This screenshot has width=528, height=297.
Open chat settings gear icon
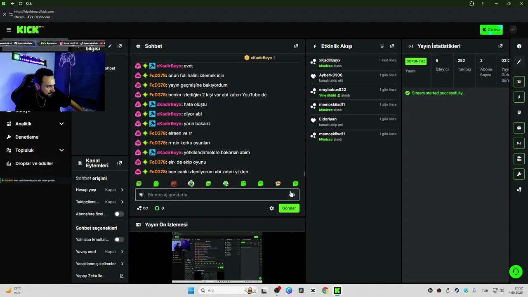click(271, 208)
